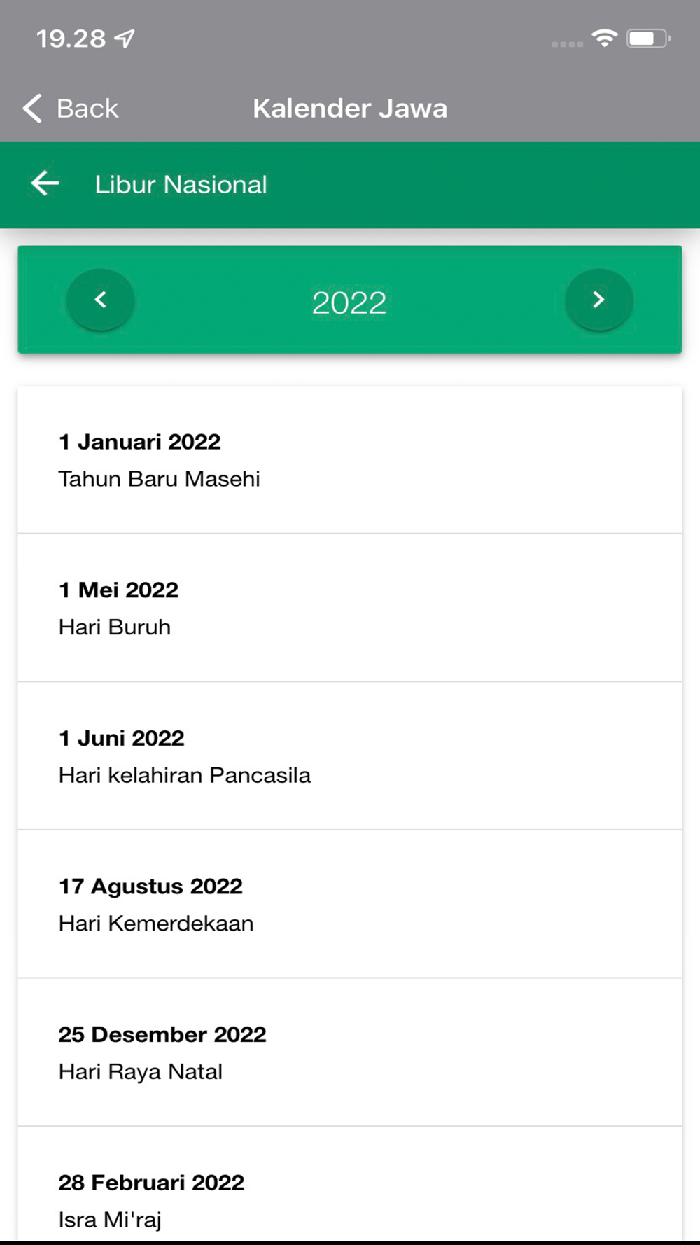
Task: Click the cellular signal dots
Action: pyautogui.click(x=567, y=44)
